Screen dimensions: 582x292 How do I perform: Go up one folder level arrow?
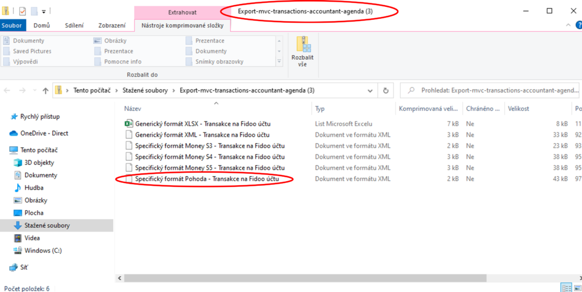click(x=45, y=90)
